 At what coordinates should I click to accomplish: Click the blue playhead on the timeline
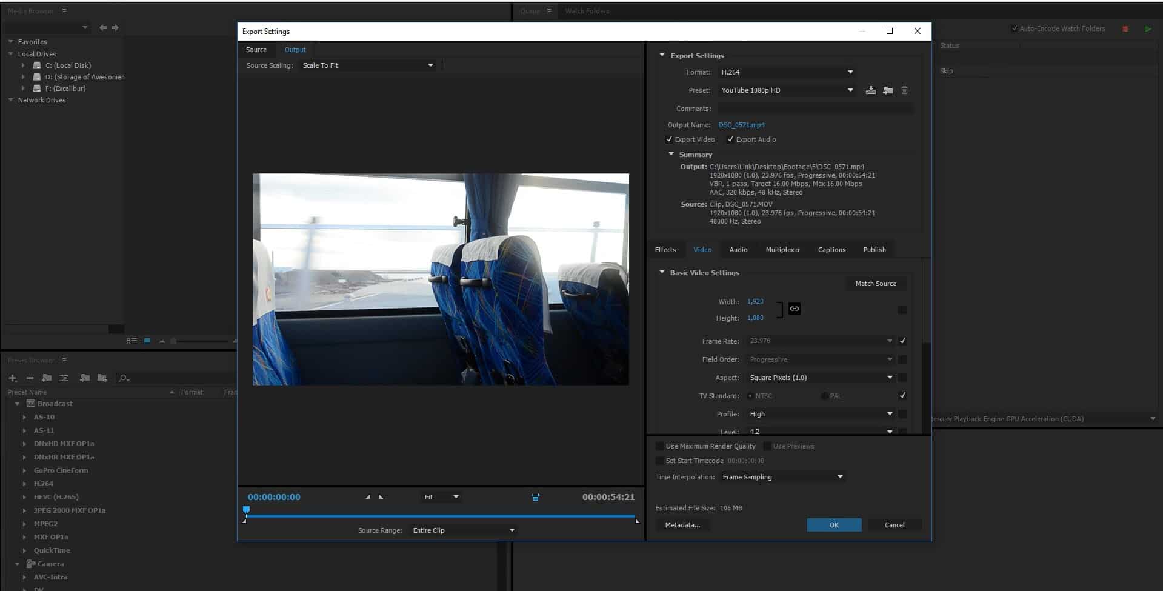pyautogui.click(x=246, y=510)
